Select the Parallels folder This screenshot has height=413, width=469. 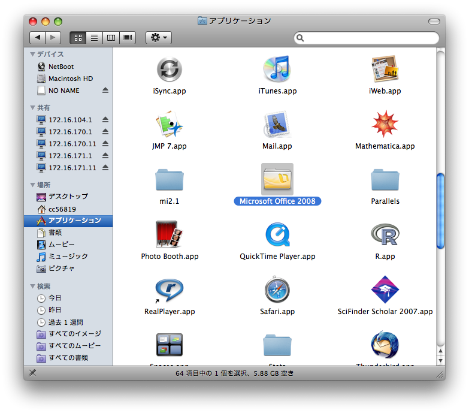pyautogui.click(x=385, y=180)
